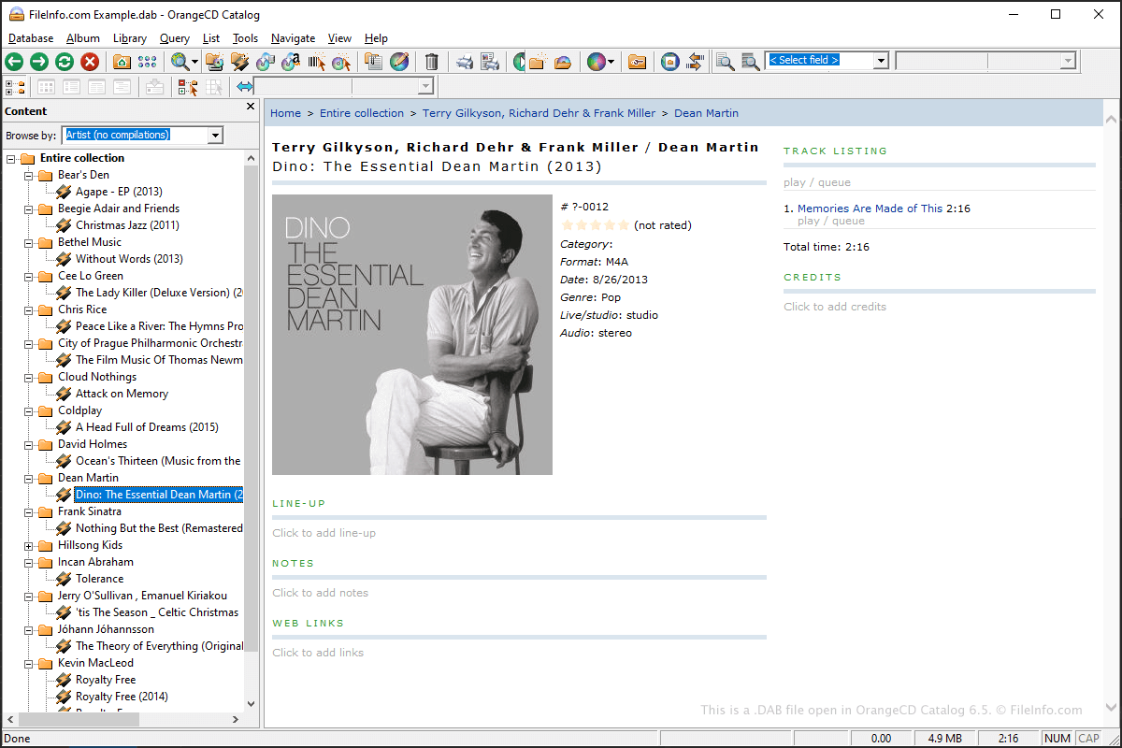The height and width of the screenshot is (748, 1122).
Task: Click the globe magnifier search icon
Action: pos(180,62)
